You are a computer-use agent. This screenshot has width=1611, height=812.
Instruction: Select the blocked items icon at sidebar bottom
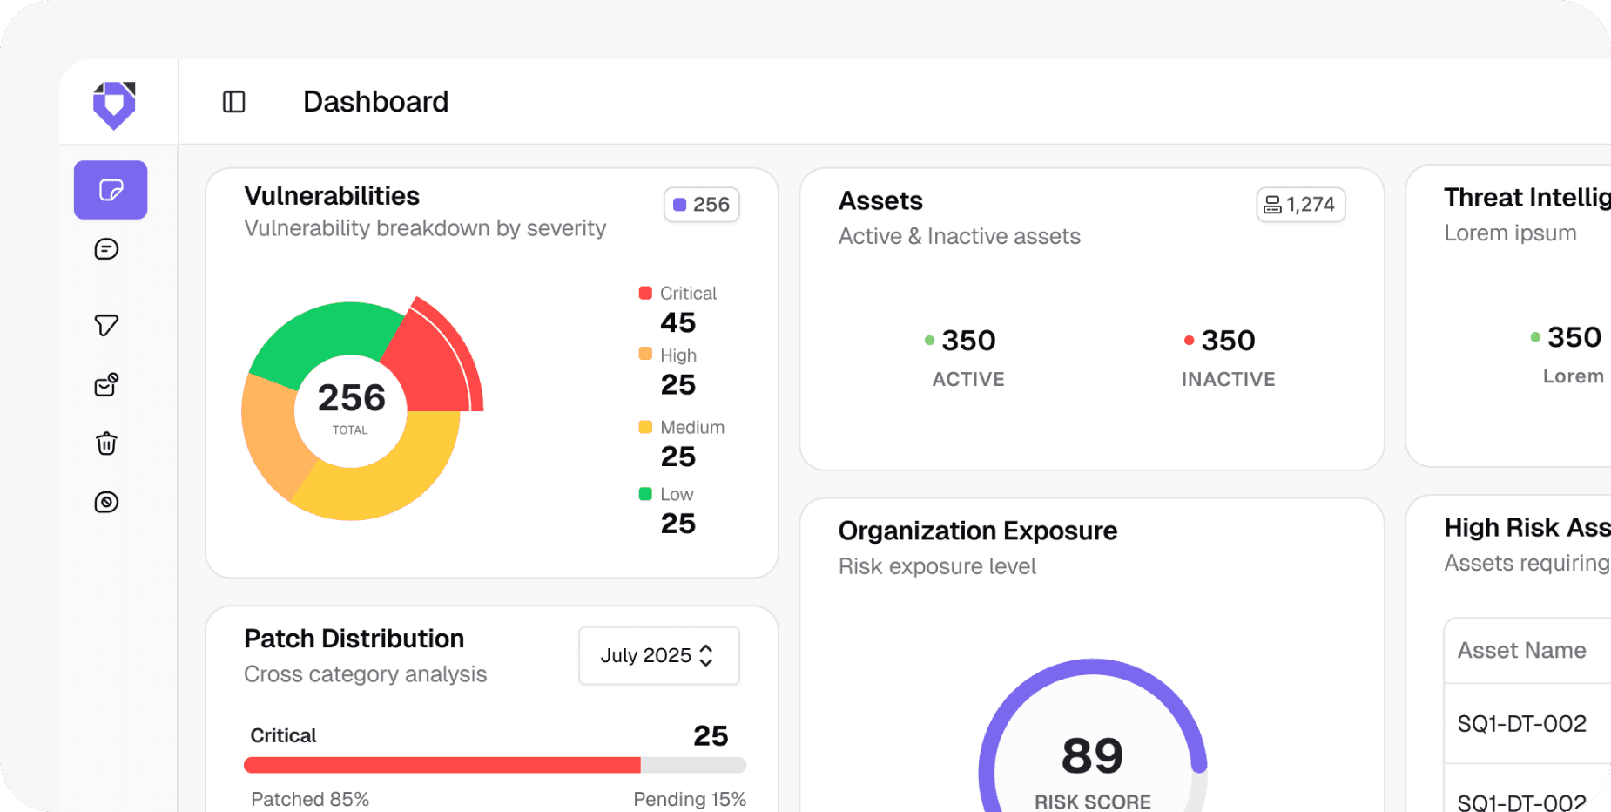coord(105,502)
